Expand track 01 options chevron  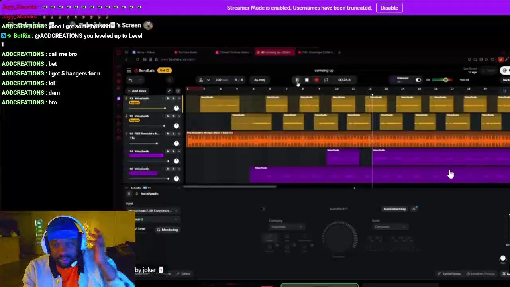point(179,98)
